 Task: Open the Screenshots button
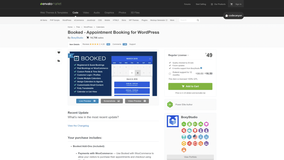112,101
